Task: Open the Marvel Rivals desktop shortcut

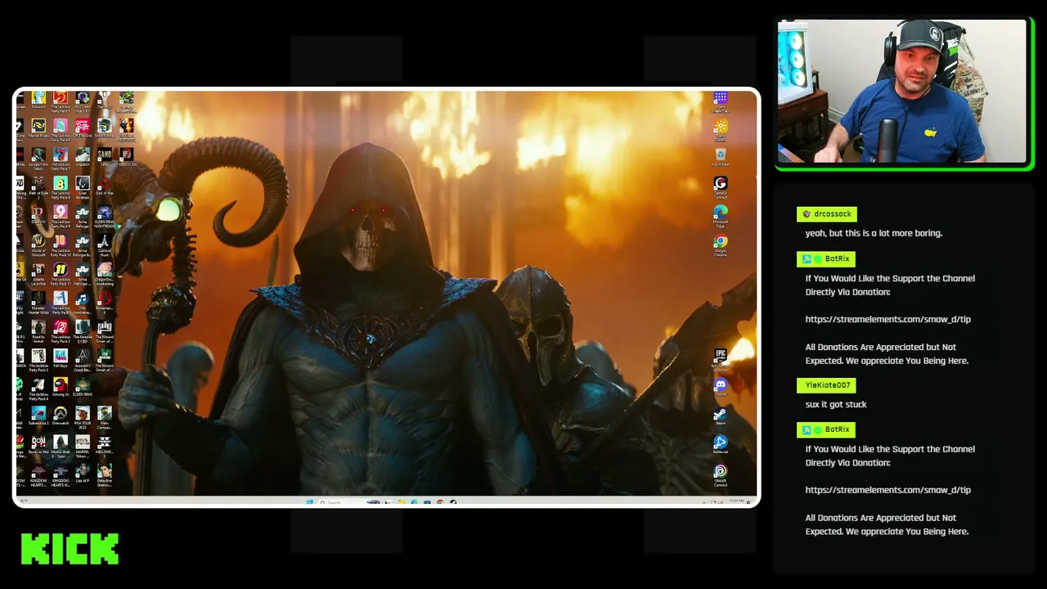Action: (38, 128)
